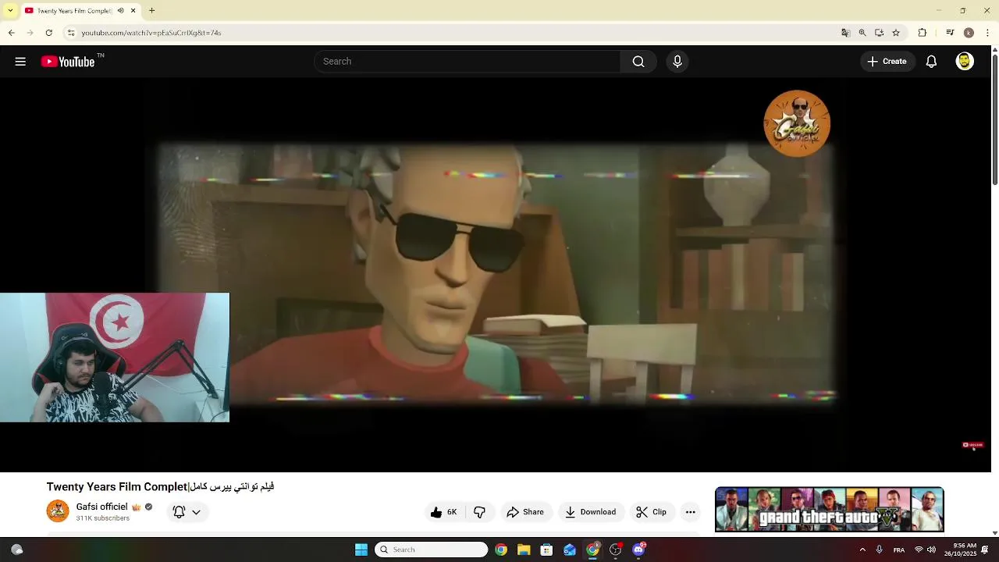The width and height of the screenshot is (999, 562).
Task: Reload the page in the browser
Action: pyautogui.click(x=48, y=33)
